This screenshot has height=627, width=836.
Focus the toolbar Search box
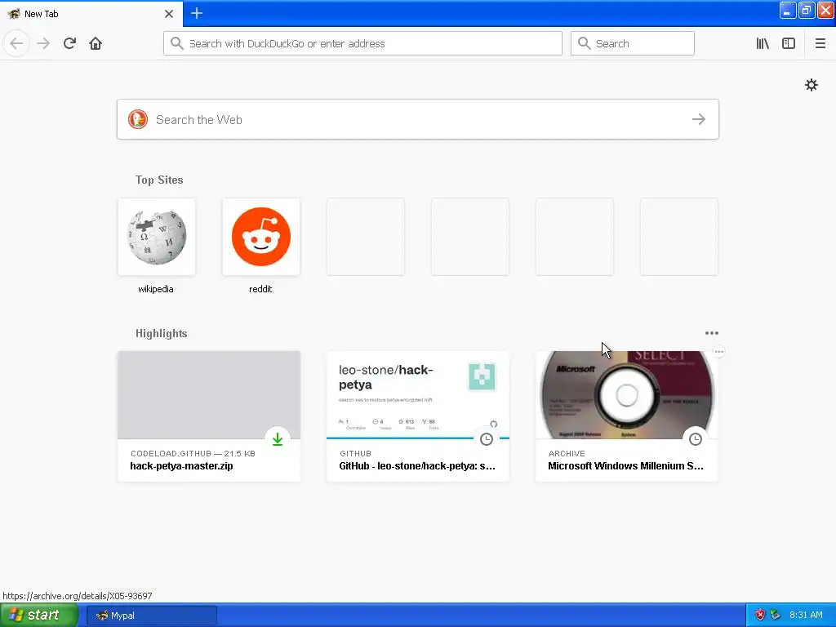[633, 43]
